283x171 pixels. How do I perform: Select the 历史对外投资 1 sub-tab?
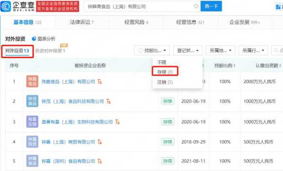pyautogui.click(x=50, y=51)
